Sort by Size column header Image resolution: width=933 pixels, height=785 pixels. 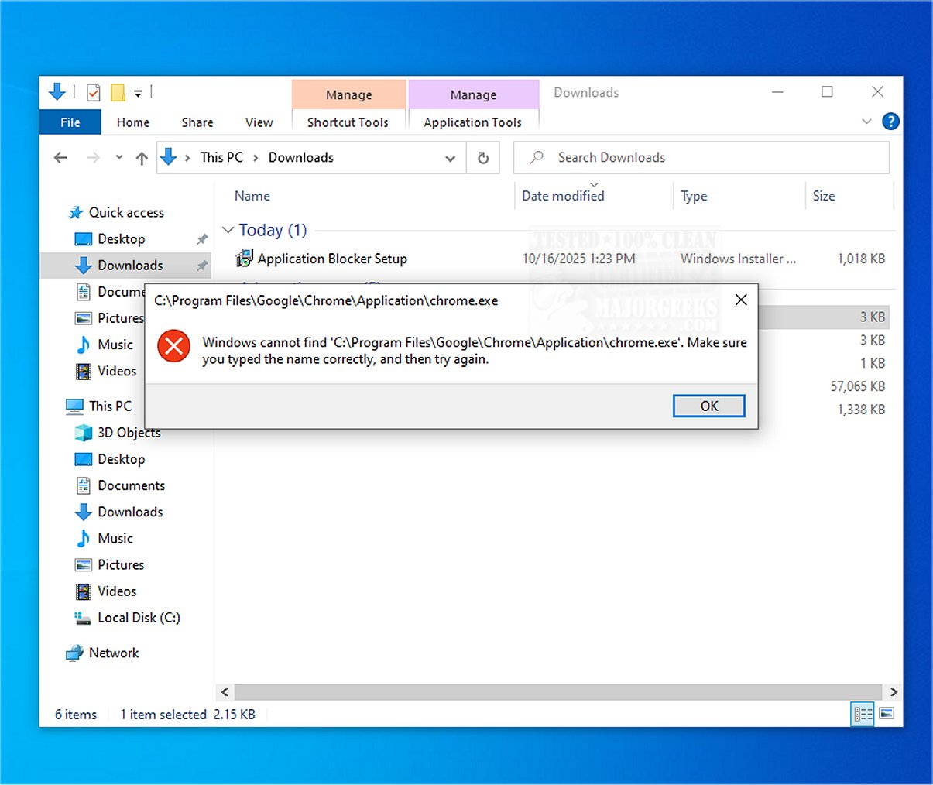[824, 196]
